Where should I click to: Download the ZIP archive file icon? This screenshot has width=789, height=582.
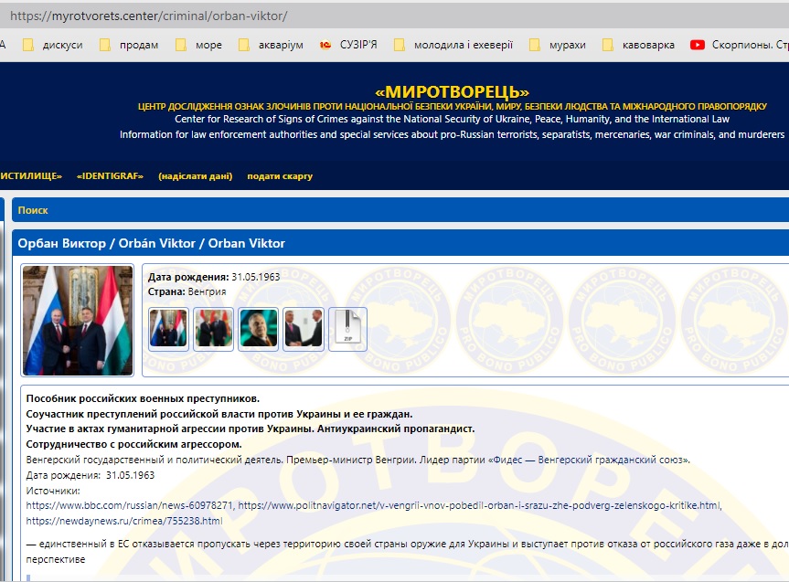click(x=347, y=329)
